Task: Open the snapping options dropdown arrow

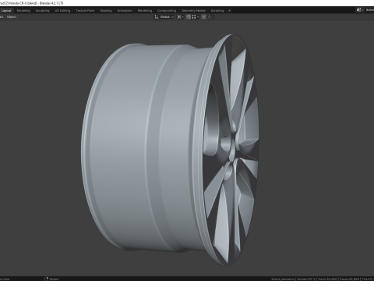Action: pos(198,17)
